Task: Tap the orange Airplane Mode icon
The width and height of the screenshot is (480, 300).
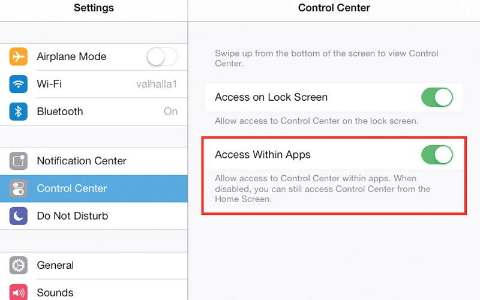Action: (x=19, y=57)
